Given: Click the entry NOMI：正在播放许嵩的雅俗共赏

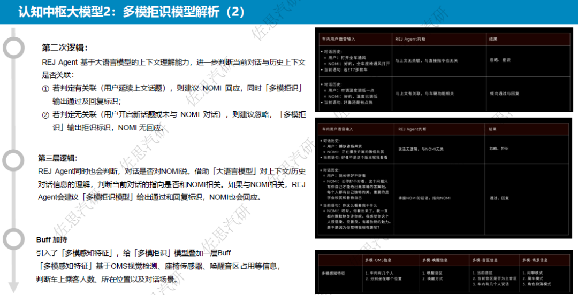Looking at the screenshot, I should click(x=355, y=152).
